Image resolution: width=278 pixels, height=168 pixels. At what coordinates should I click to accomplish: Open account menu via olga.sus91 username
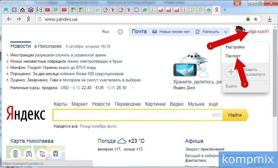pyautogui.click(x=258, y=31)
